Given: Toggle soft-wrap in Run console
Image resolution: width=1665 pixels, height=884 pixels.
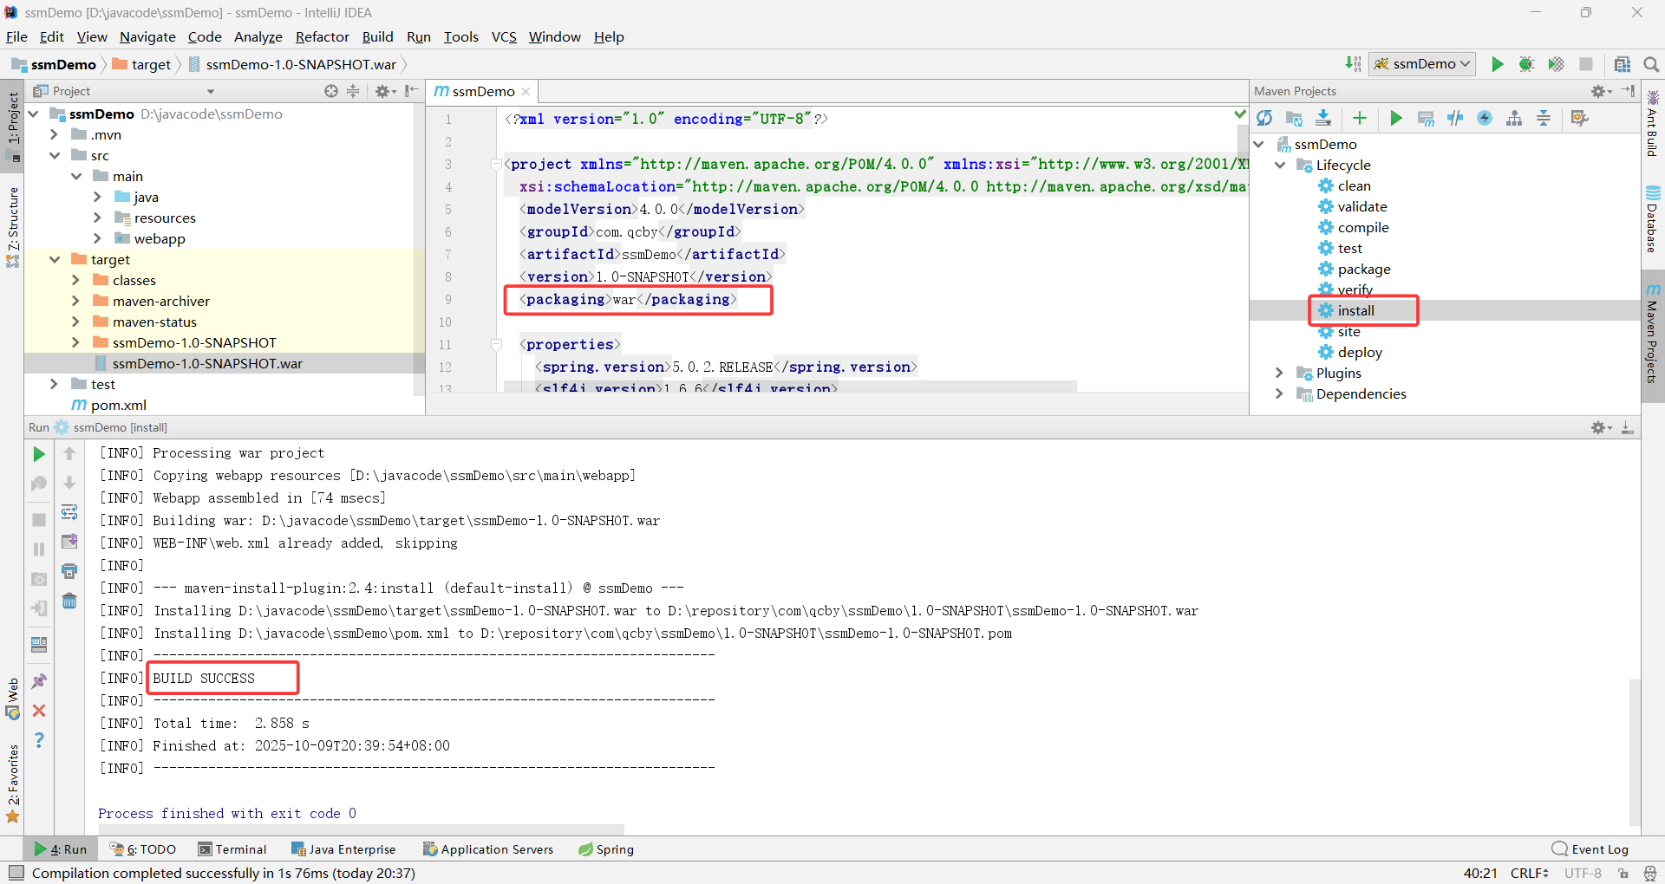Looking at the screenshot, I should (x=69, y=512).
